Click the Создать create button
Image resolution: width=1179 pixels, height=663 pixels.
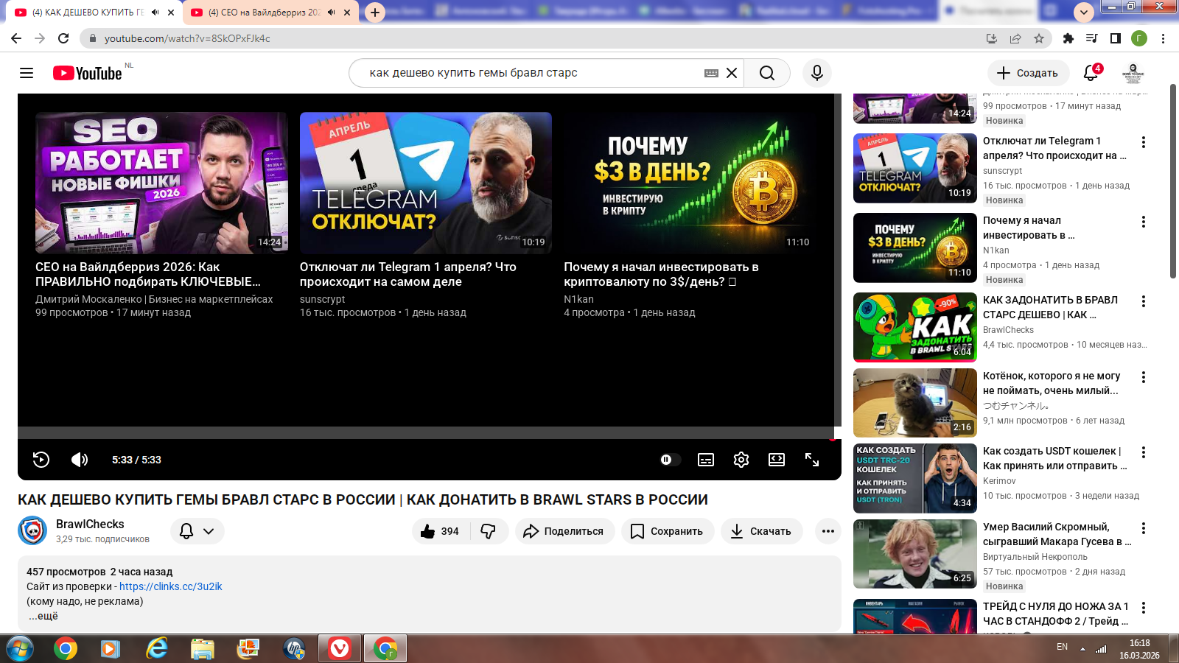click(x=1028, y=73)
